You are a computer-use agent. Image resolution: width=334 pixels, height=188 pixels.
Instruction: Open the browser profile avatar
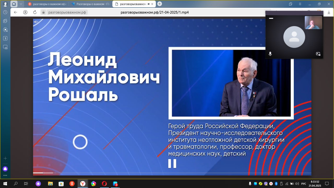point(5,4)
